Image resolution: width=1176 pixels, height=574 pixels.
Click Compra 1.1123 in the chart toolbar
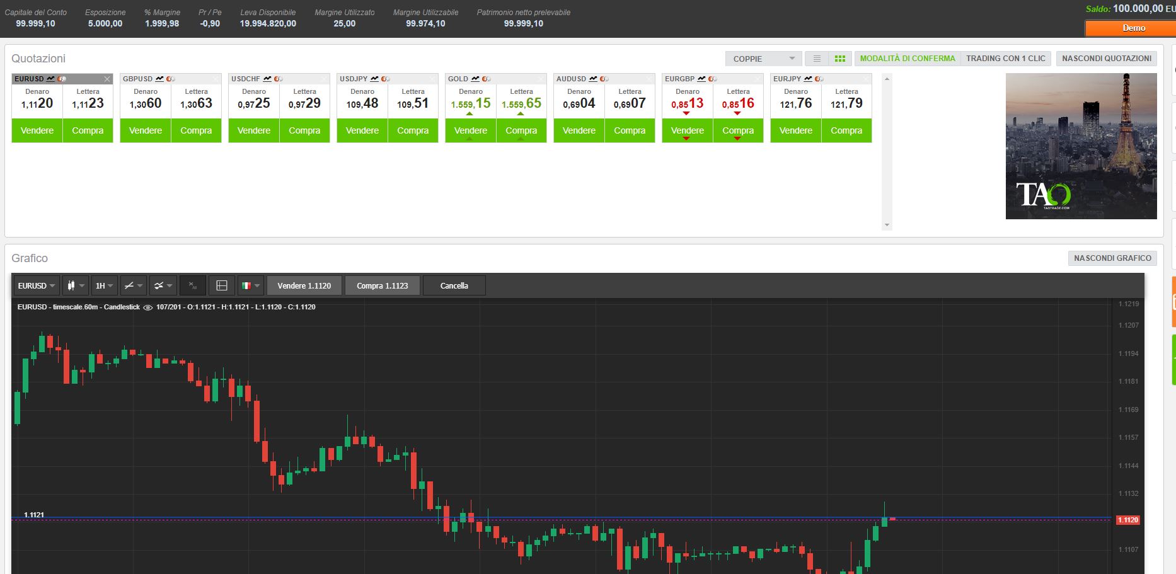(382, 285)
